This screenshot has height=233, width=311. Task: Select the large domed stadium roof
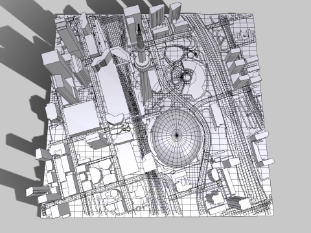(x=177, y=138)
